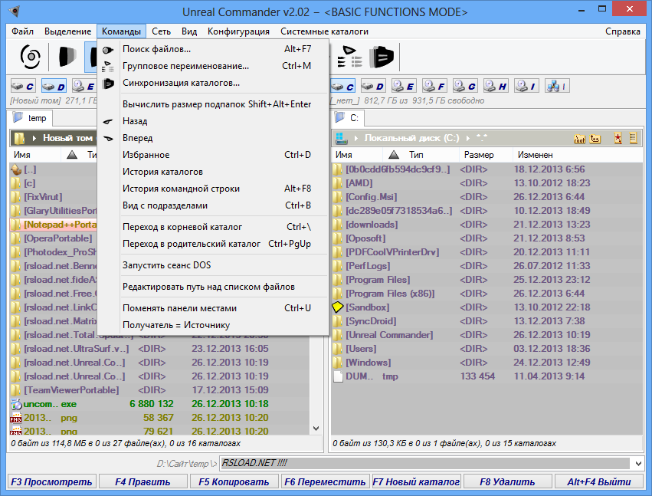652x496 pixels.
Task: Choose Поиск файлов... from the menu
Action: click(x=213, y=49)
